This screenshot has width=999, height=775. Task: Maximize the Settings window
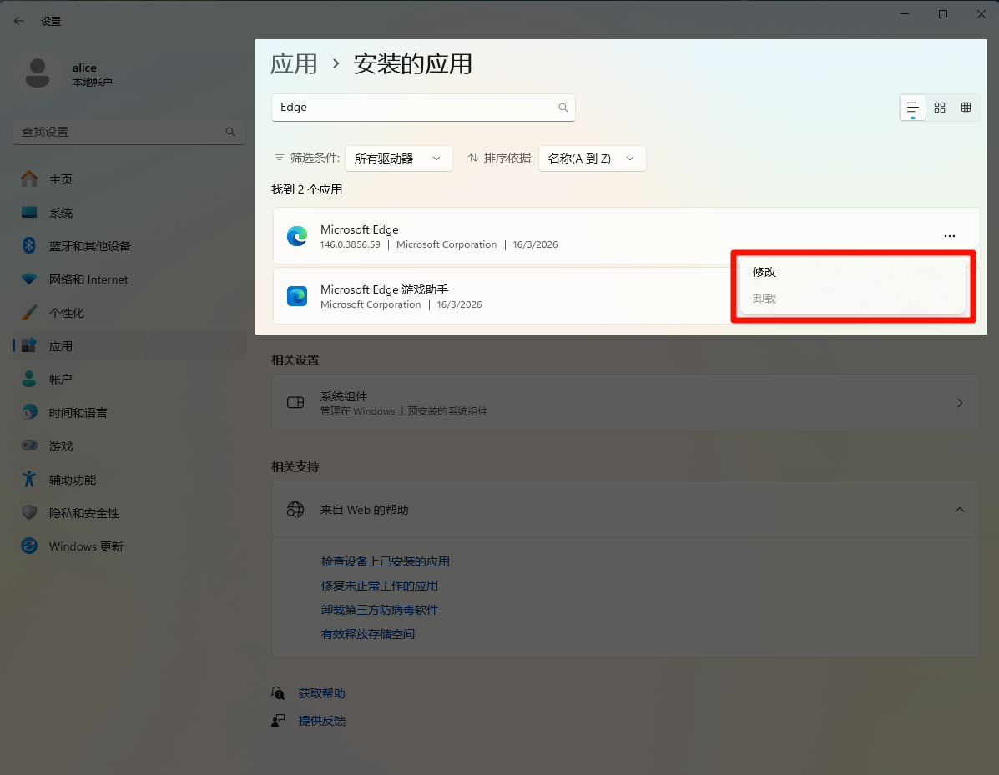click(943, 15)
